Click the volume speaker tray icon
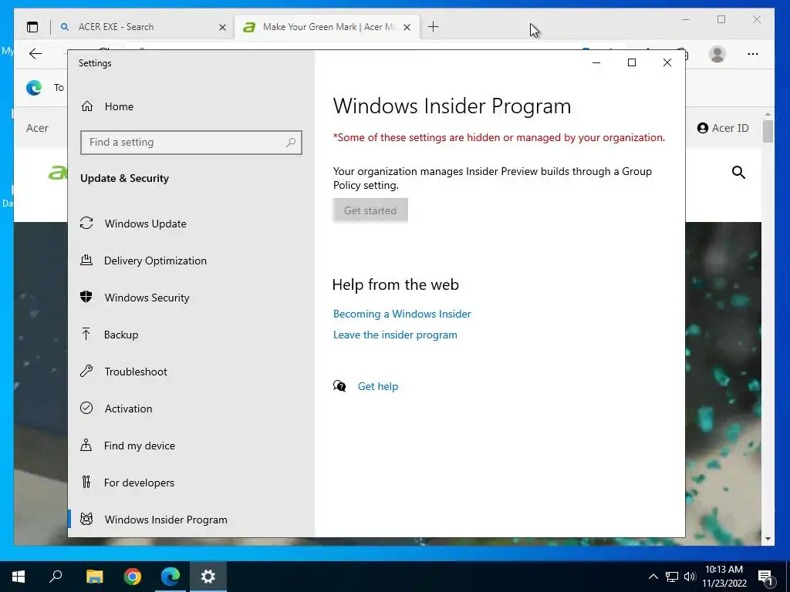Viewport: 790px width, 592px height. [x=690, y=577]
